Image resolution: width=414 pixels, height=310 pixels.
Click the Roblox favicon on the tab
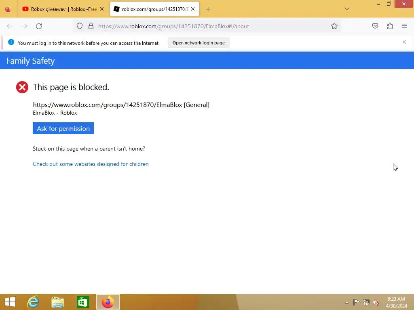116,9
